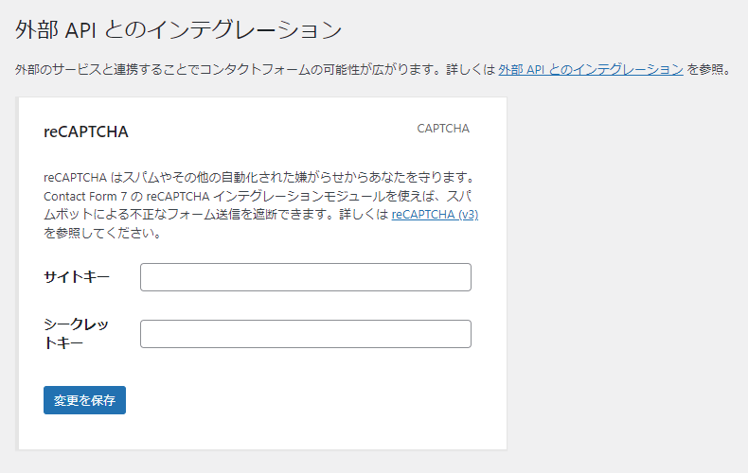748x473 pixels.
Task: Click the を参照してください text line
Action: pos(103,233)
